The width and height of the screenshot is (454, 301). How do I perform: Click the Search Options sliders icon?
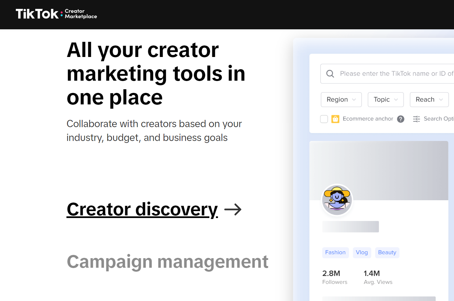416,119
